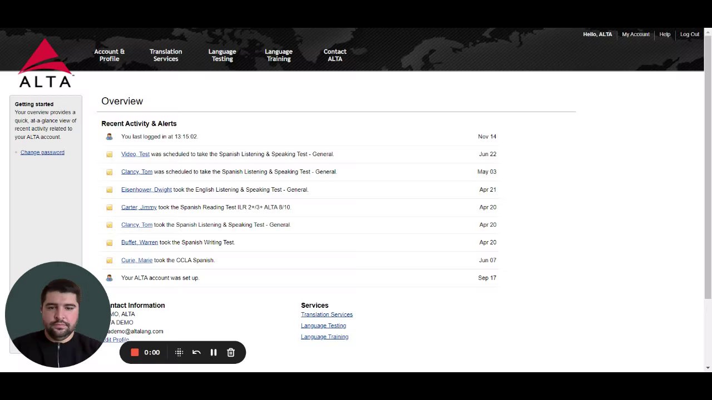Click the Sep 17 date

point(487,278)
